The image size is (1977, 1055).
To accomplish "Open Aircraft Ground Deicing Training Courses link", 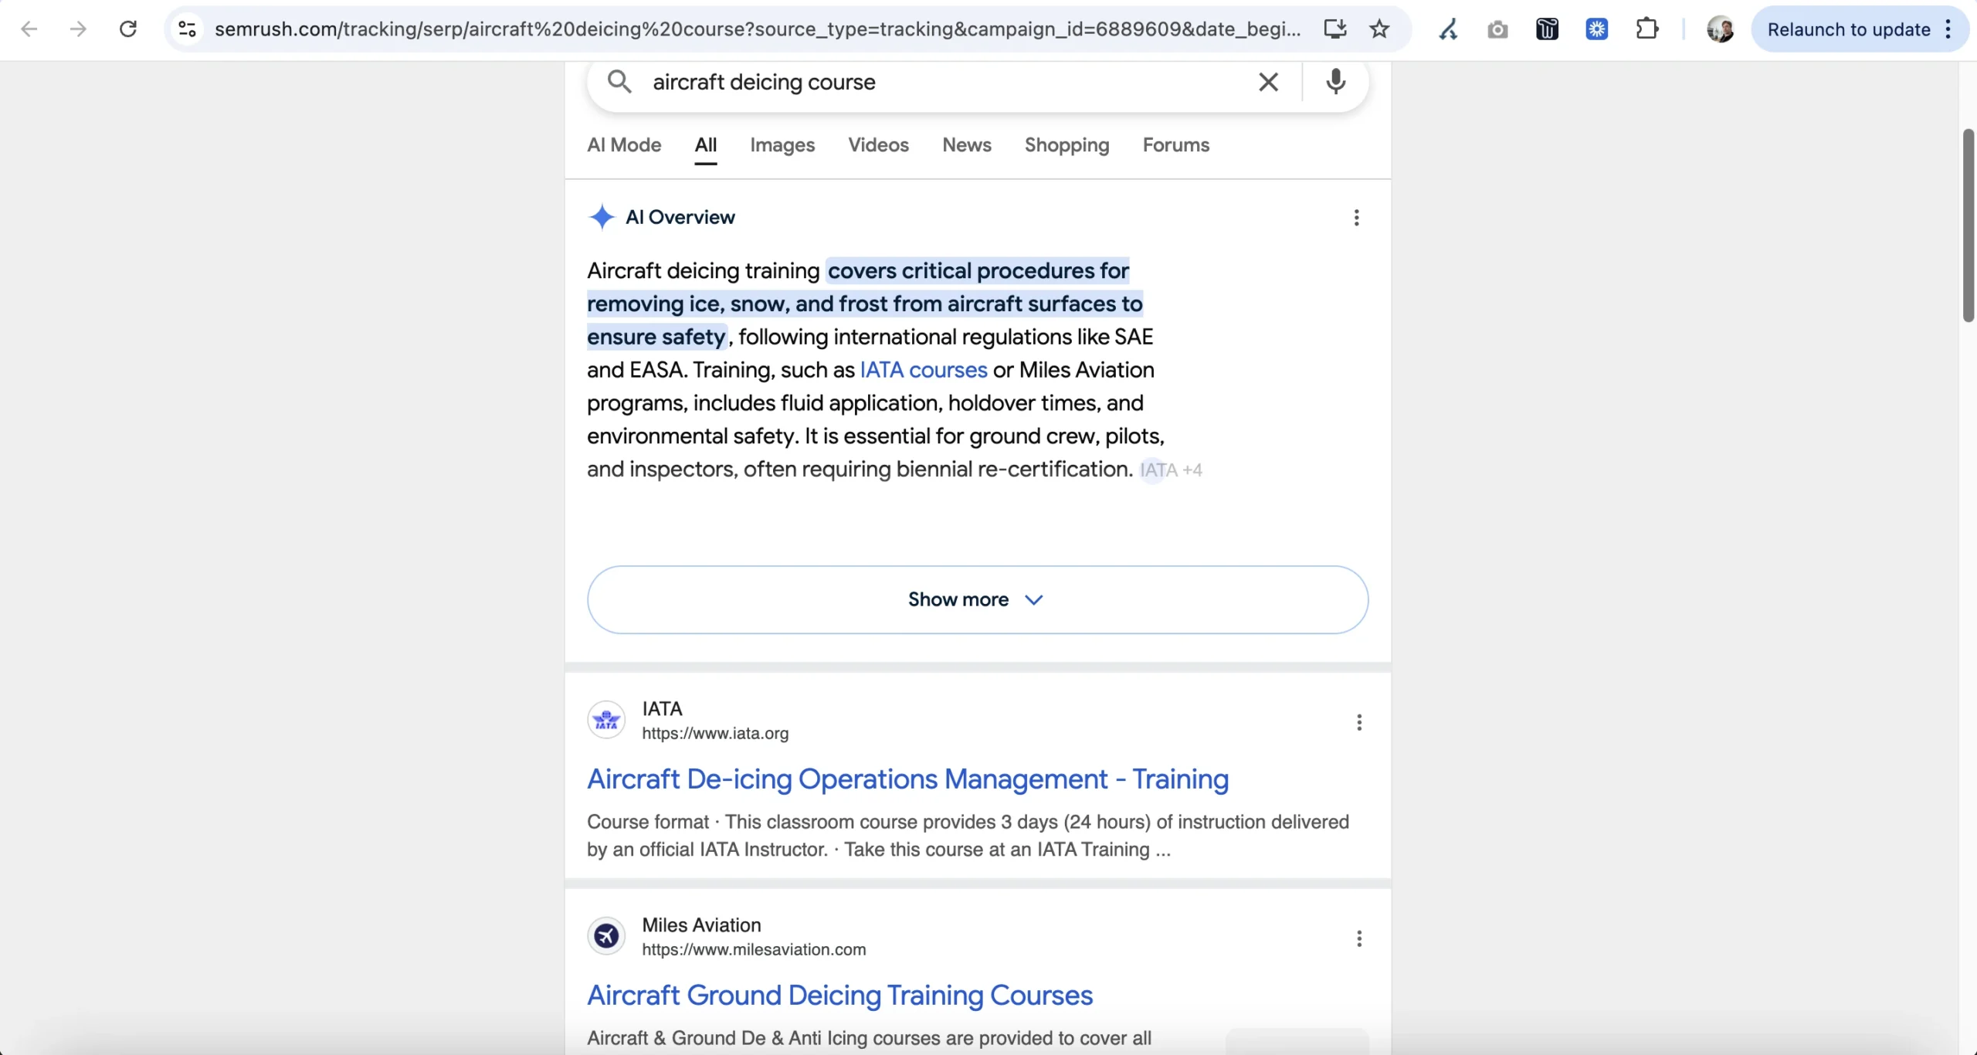I will [839, 996].
